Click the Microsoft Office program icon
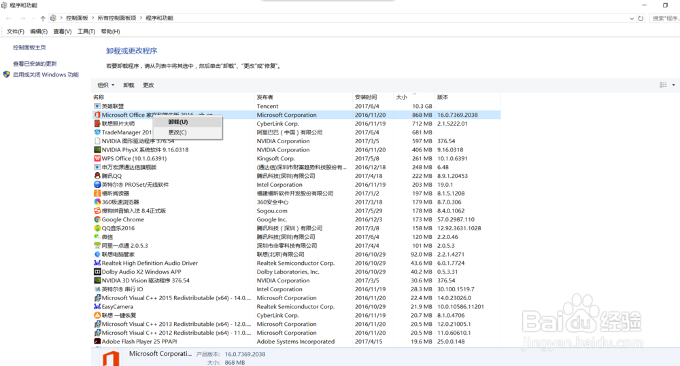Viewport: 680px width, 366px height. [97, 115]
